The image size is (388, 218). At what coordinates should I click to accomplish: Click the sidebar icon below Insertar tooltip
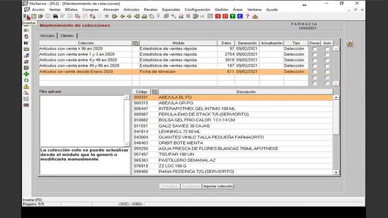coord(26,30)
